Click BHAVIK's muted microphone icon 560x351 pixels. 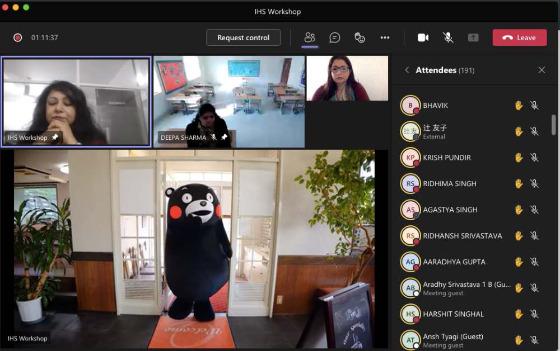(x=534, y=106)
